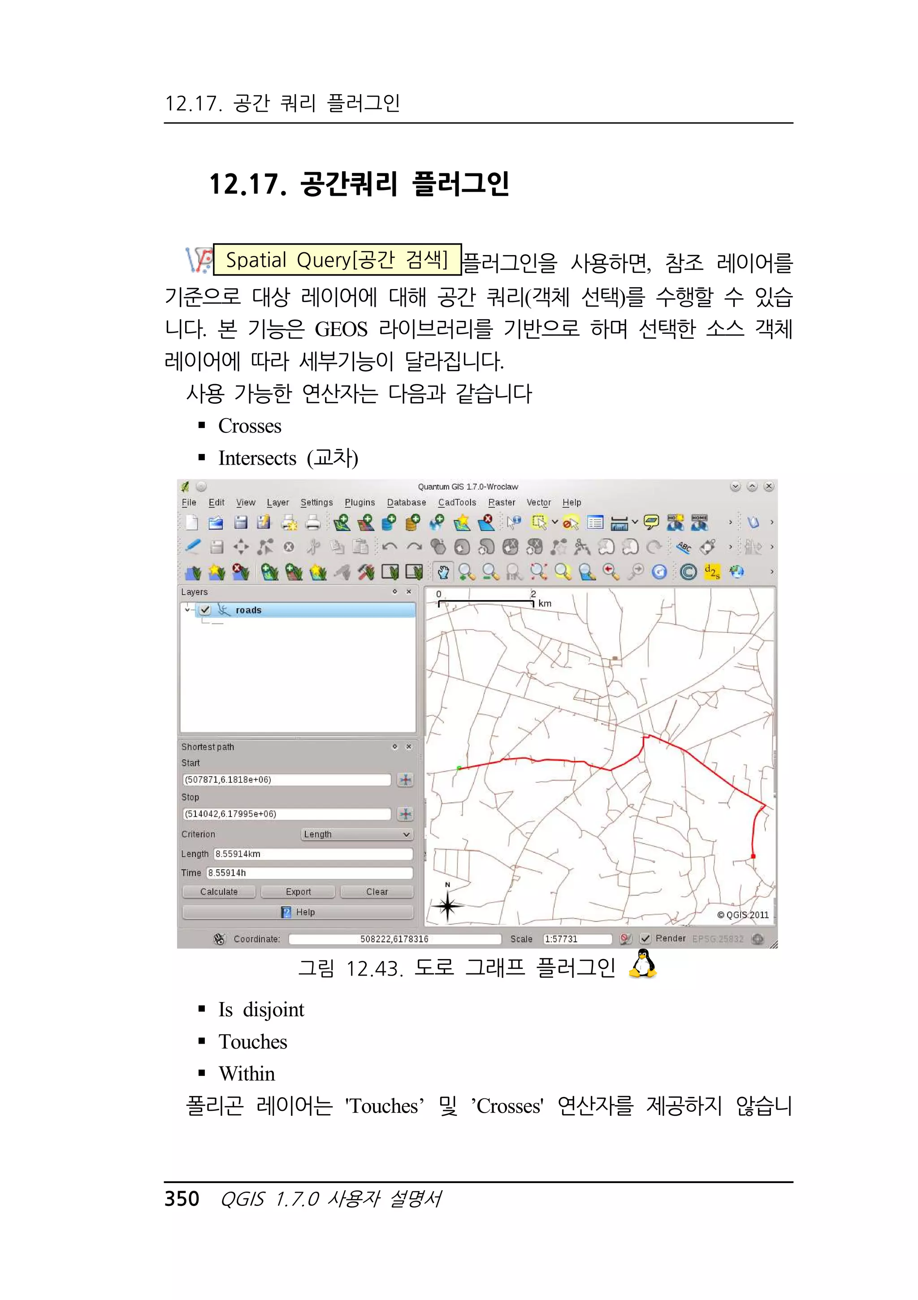Image resolution: width=918 pixels, height=1300 pixels.
Task: Click the Redo arrow icon
Action: click(x=415, y=546)
